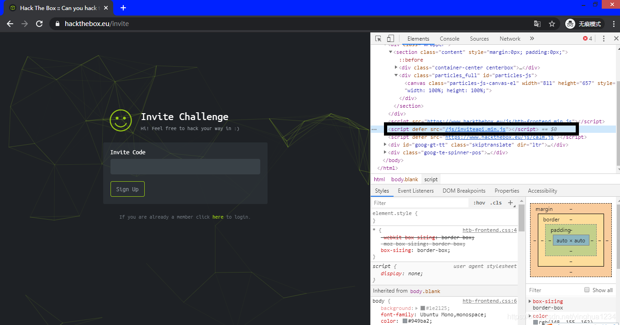The height and width of the screenshot is (325, 620).
Task: Open the Event Listeners pane tab
Action: click(416, 191)
